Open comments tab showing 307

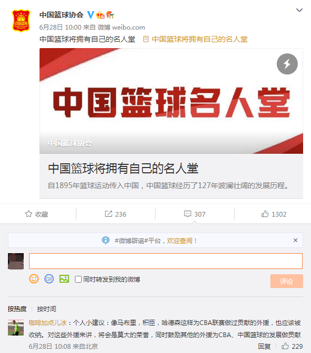(x=195, y=214)
